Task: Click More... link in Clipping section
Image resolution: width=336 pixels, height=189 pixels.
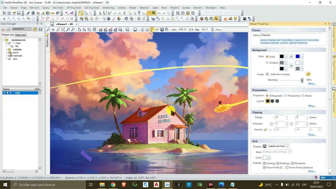Action: click(x=312, y=134)
